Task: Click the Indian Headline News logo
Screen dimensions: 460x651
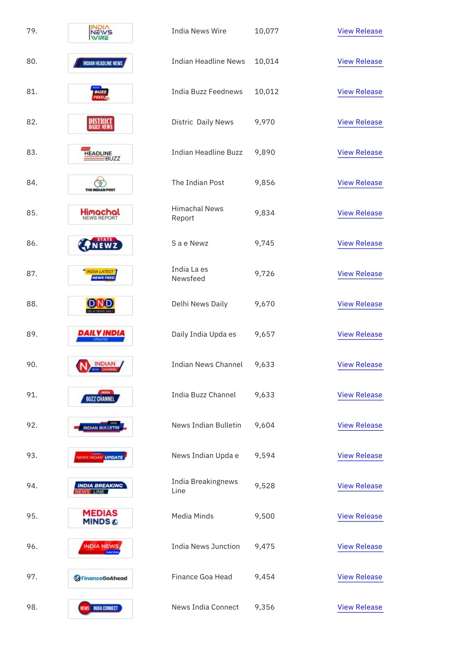Action: (x=100, y=63)
